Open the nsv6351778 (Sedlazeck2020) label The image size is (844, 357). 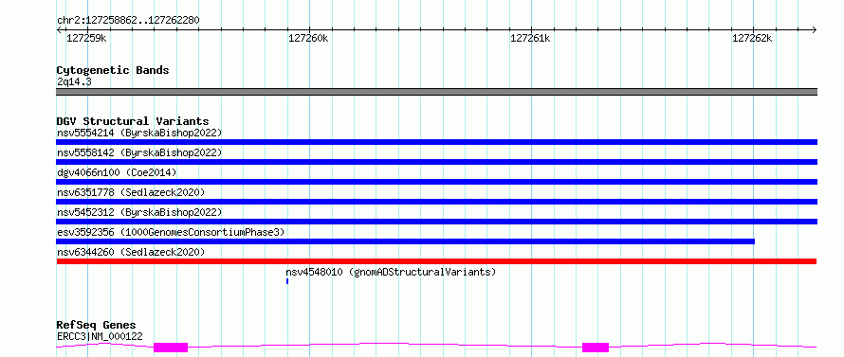point(131,192)
